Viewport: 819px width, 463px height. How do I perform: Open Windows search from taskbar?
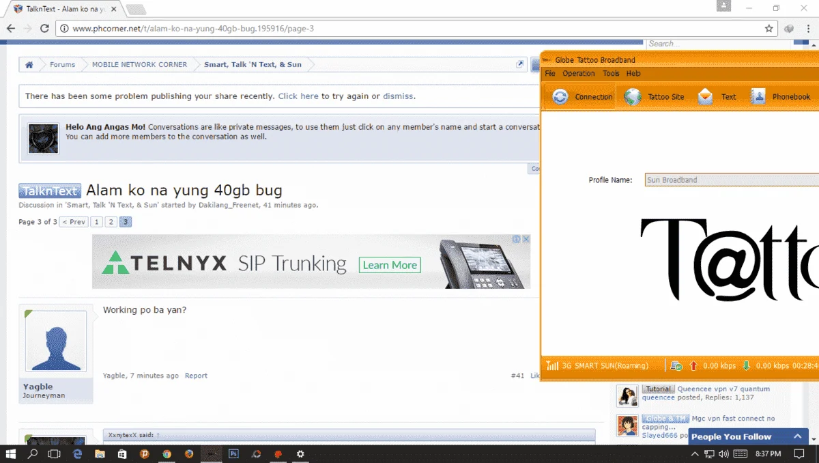click(x=32, y=453)
